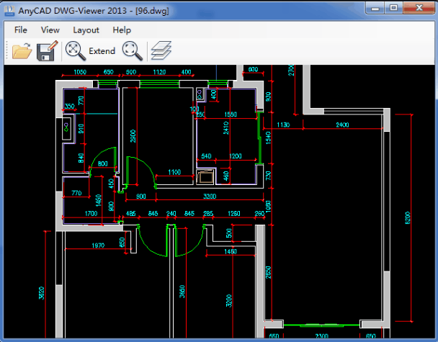
Task: Open the View menu
Action: tap(50, 30)
